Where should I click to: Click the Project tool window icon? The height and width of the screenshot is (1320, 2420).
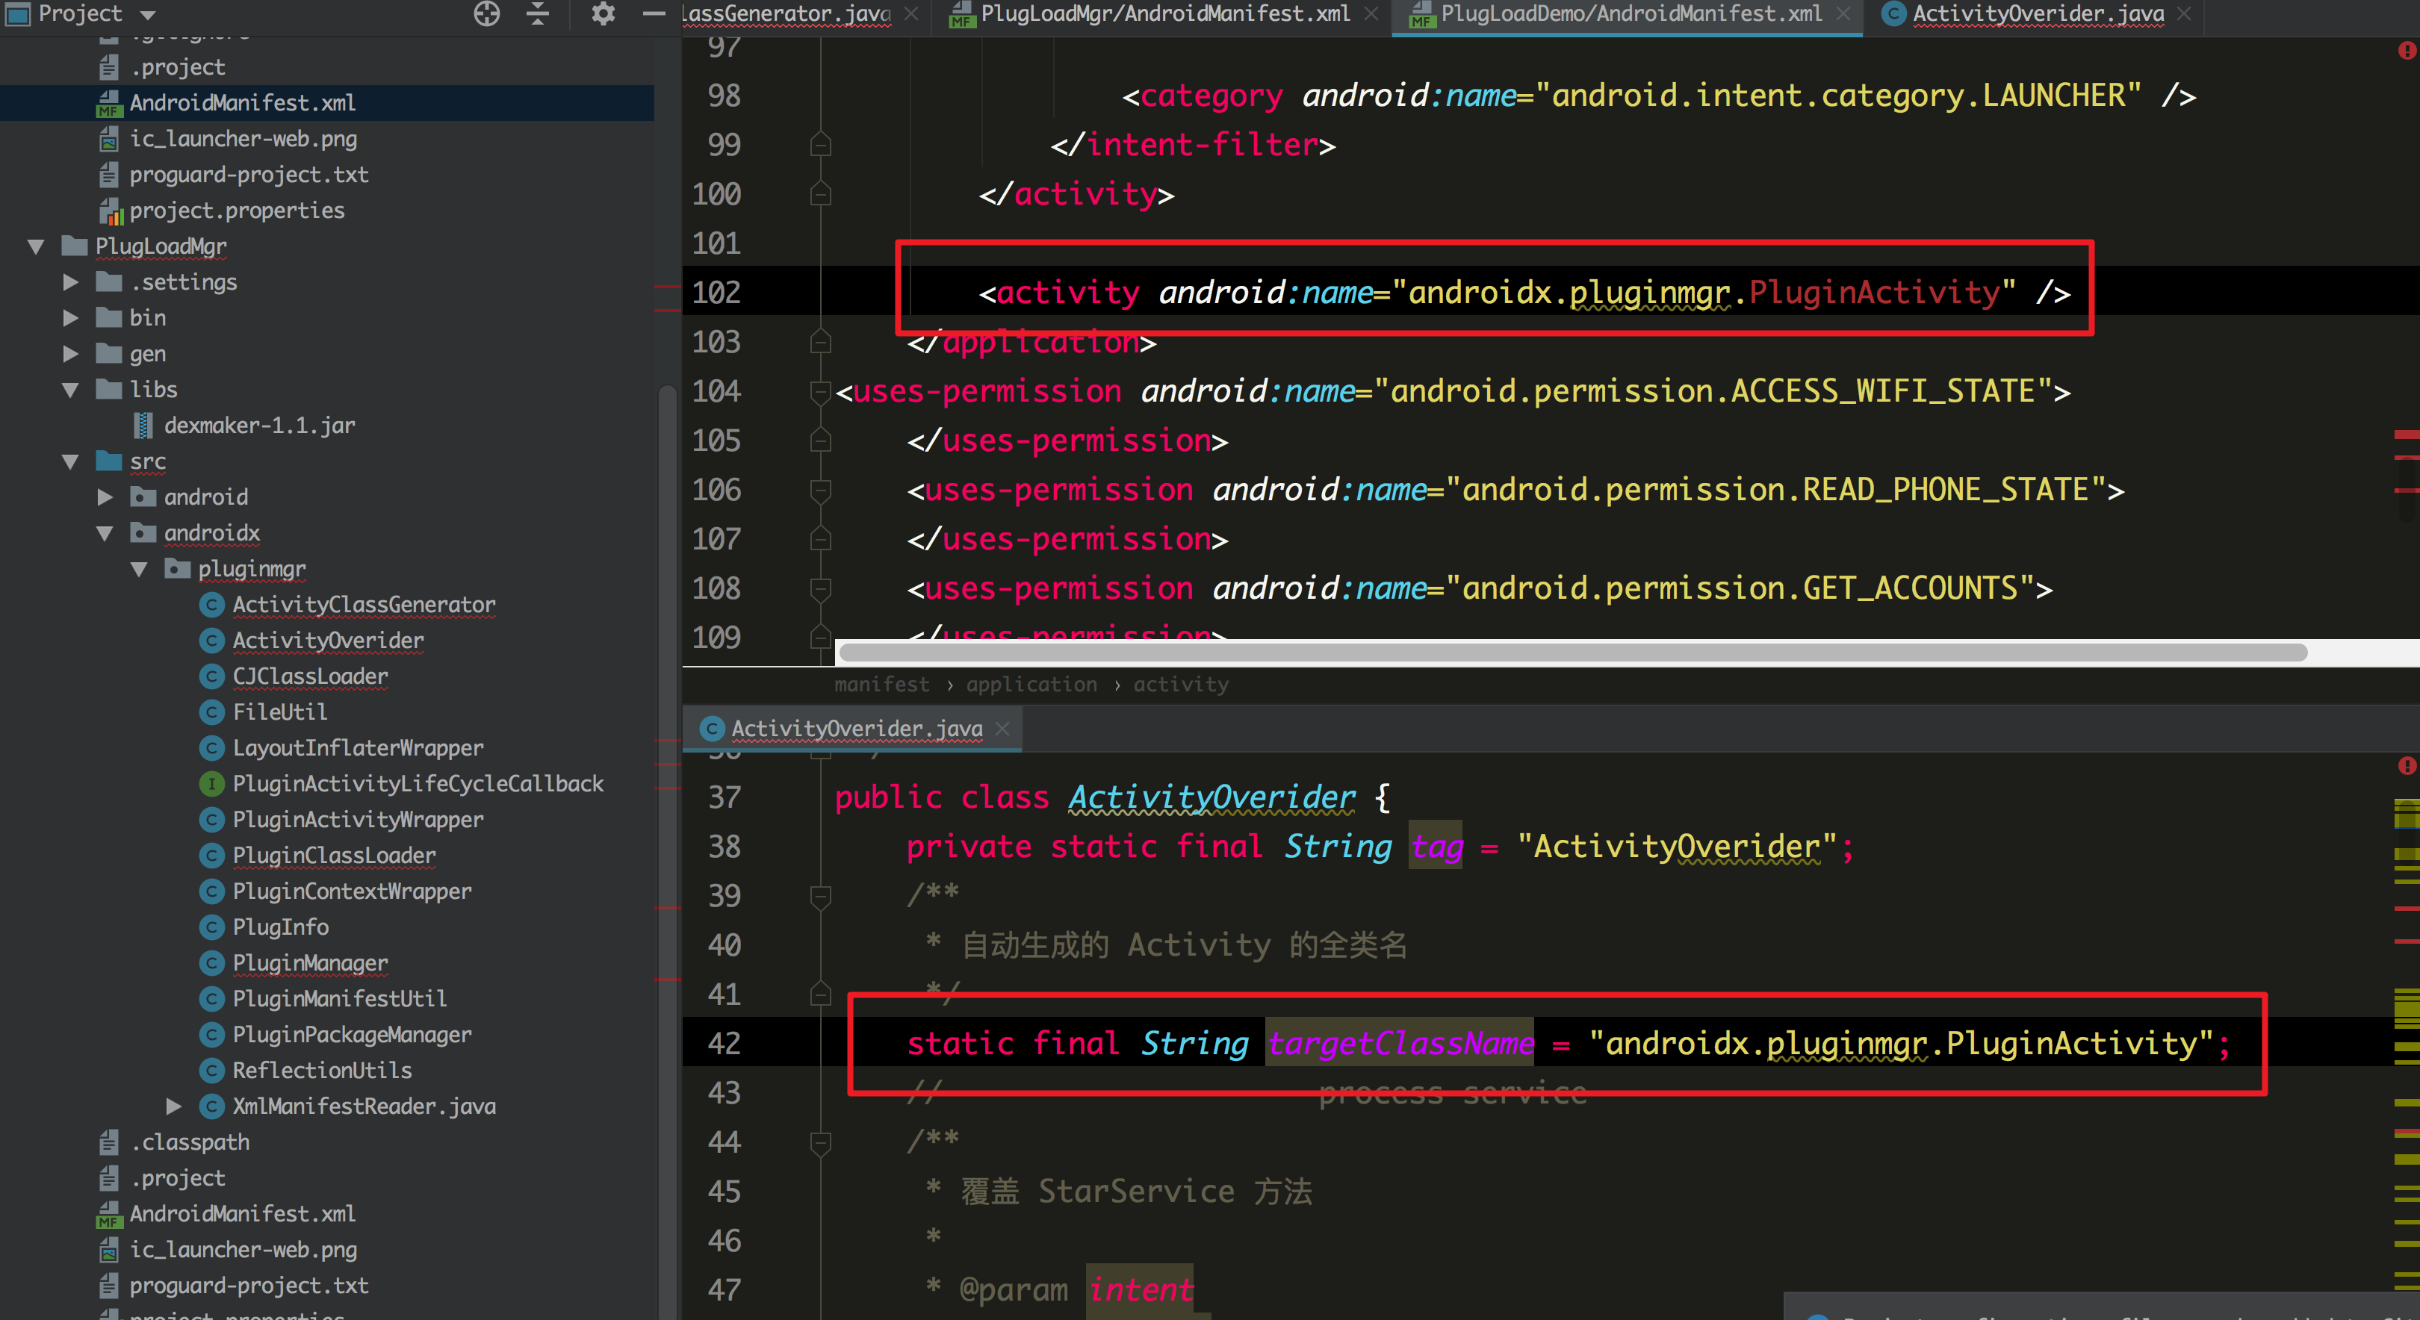18,14
